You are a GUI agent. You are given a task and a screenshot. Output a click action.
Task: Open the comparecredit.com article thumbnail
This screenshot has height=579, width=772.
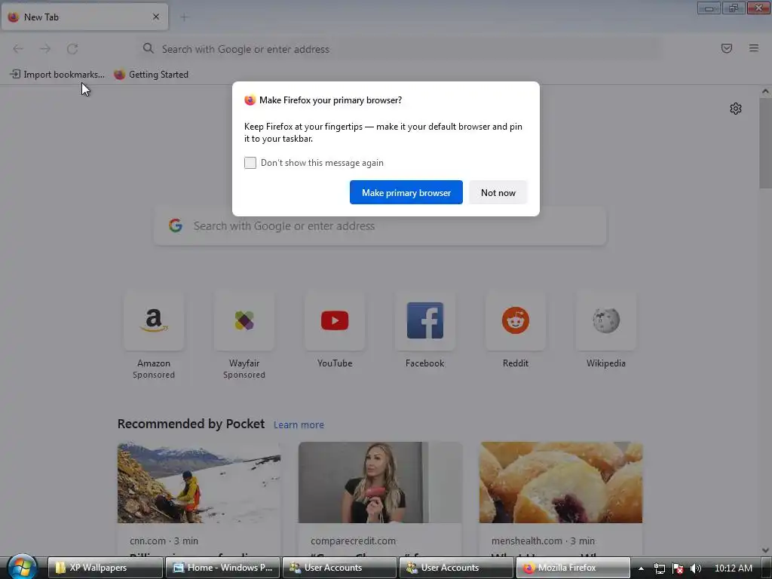(380, 482)
